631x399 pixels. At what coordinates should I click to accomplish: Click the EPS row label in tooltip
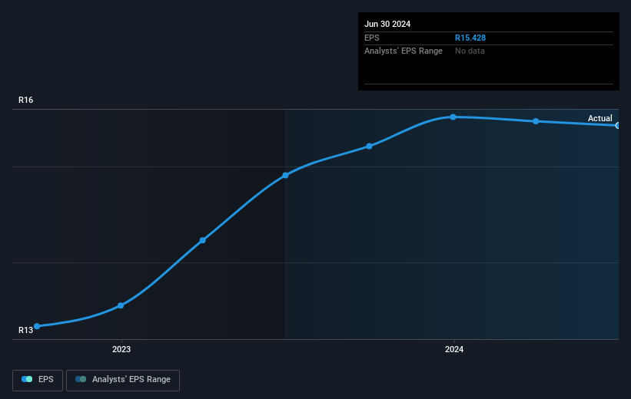pos(372,38)
